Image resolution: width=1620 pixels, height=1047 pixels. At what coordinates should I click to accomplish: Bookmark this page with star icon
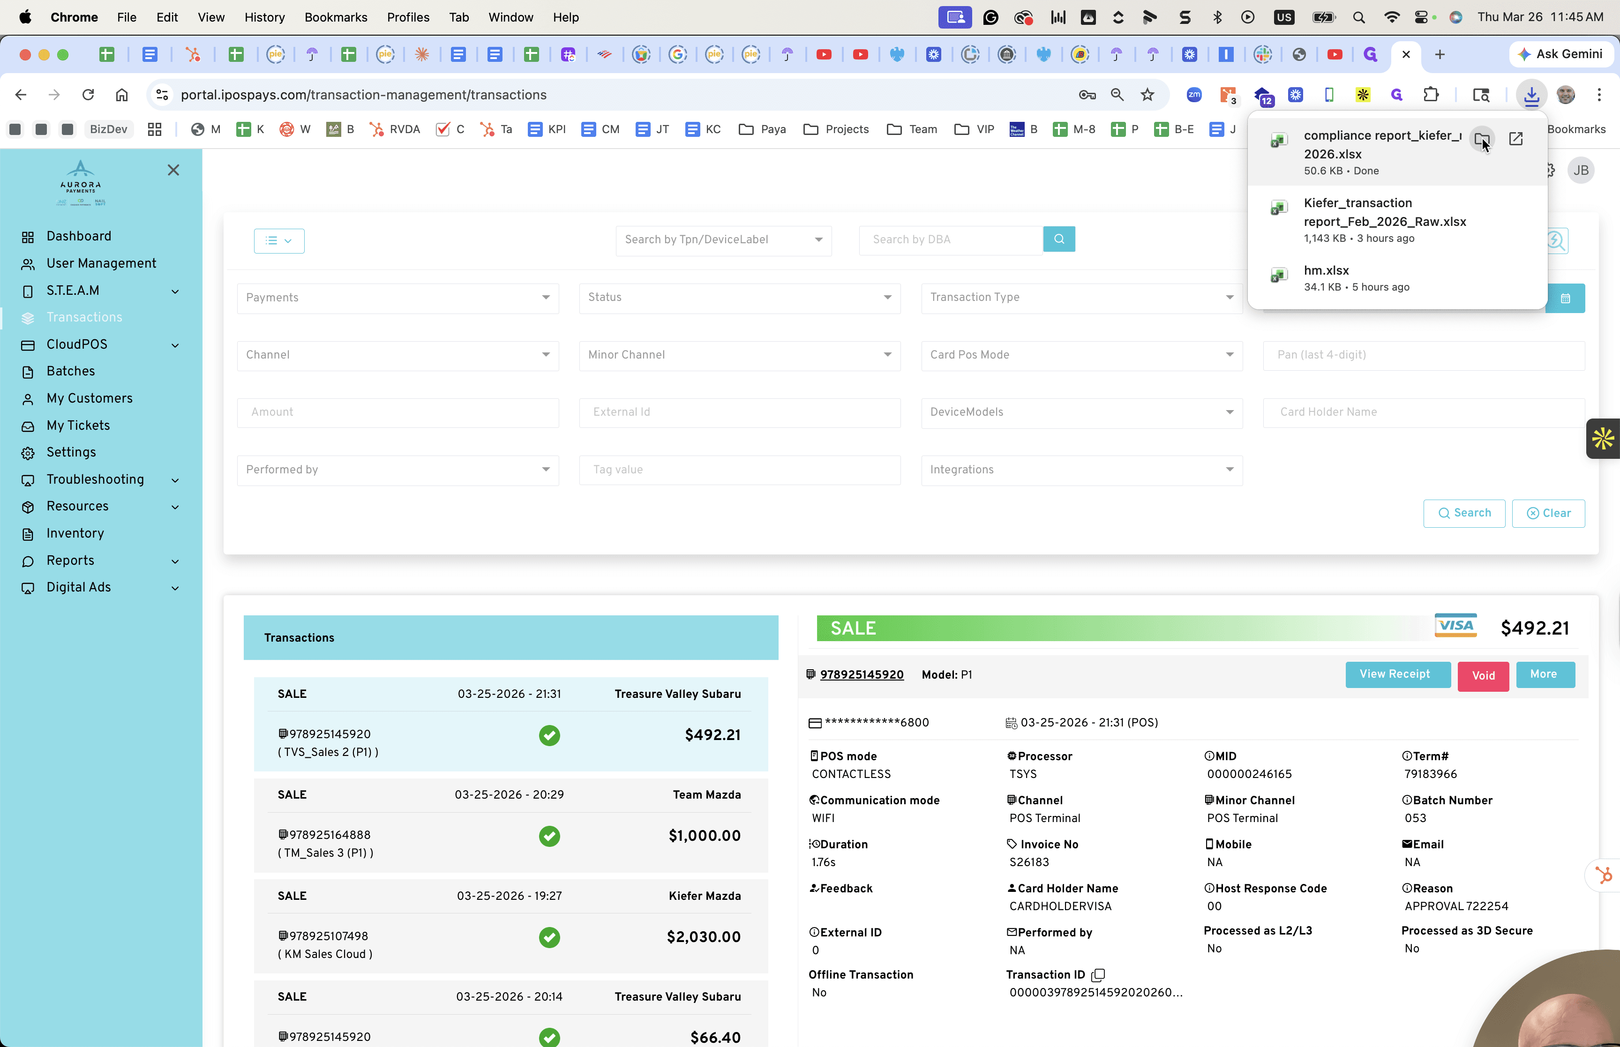pyautogui.click(x=1147, y=95)
